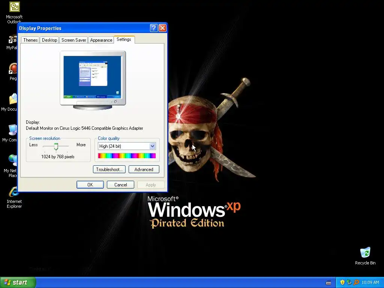This screenshot has height=288, width=384.
Task: Click the Safely Remove Hardware tray icon
Action: (349, 282)
